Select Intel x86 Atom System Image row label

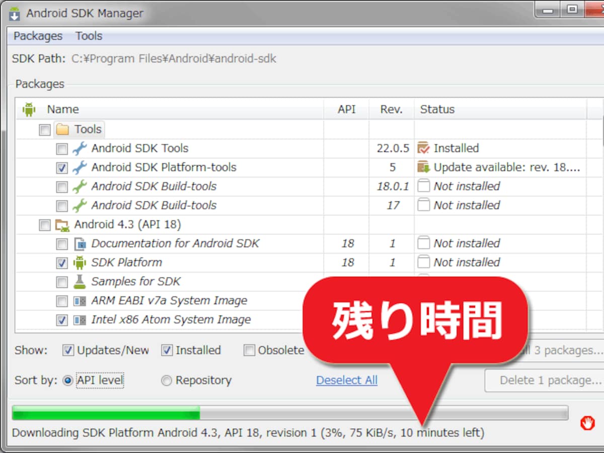[171, 320]
